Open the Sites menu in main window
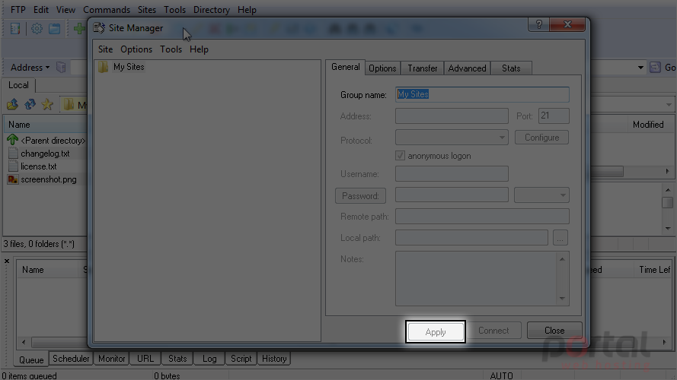 coord(147,9)
